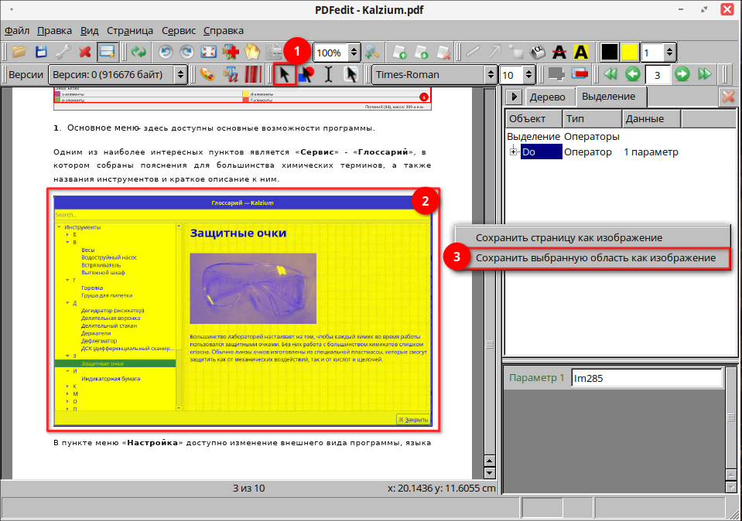This screenshot has width=742, height=521.
Task: Open the Версия revision dropdown
Action: [x=118, y=74]
